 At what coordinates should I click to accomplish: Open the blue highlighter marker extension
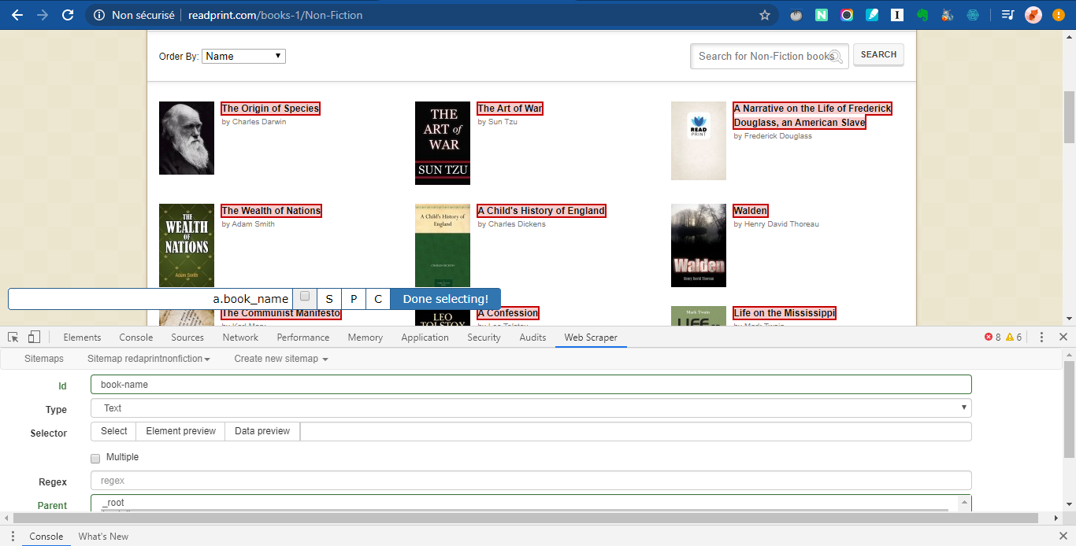pos(872,15)
